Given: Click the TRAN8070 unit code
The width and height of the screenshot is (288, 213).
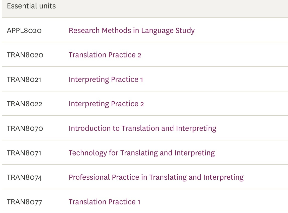Looking at the screenshot, I should click(25, 128).
